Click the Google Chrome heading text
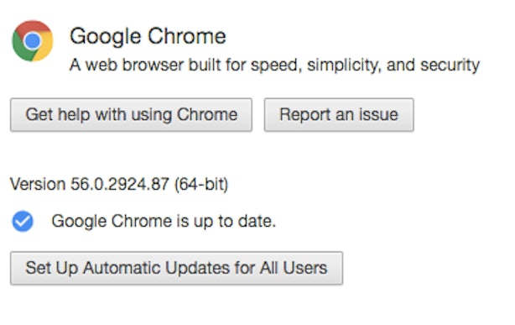This screenshot has height=325, width=515. pyautogui.click(x=148, y=36)
